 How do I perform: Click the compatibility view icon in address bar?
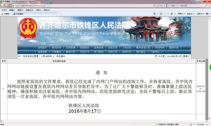157,6
